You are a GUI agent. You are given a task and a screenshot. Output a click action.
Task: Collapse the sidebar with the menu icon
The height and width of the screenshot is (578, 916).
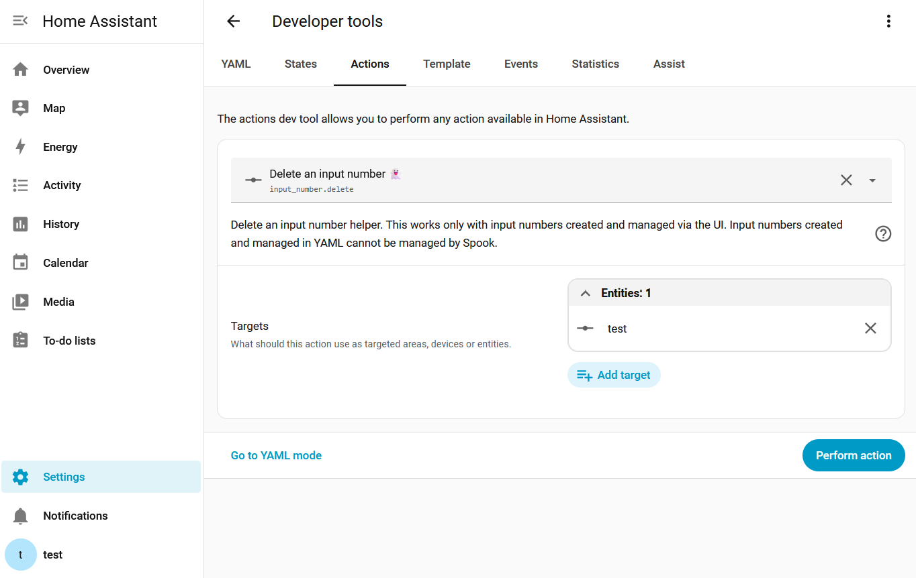[x=20, y=21]
